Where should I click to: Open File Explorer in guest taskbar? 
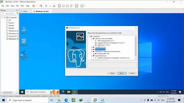[x=69, y=92]
